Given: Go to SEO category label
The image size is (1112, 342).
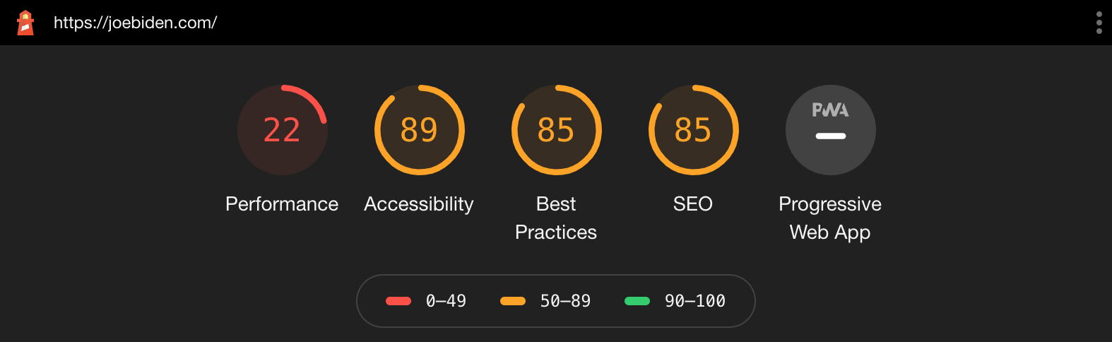Looking at the screenshot, I should pos(693,204).
